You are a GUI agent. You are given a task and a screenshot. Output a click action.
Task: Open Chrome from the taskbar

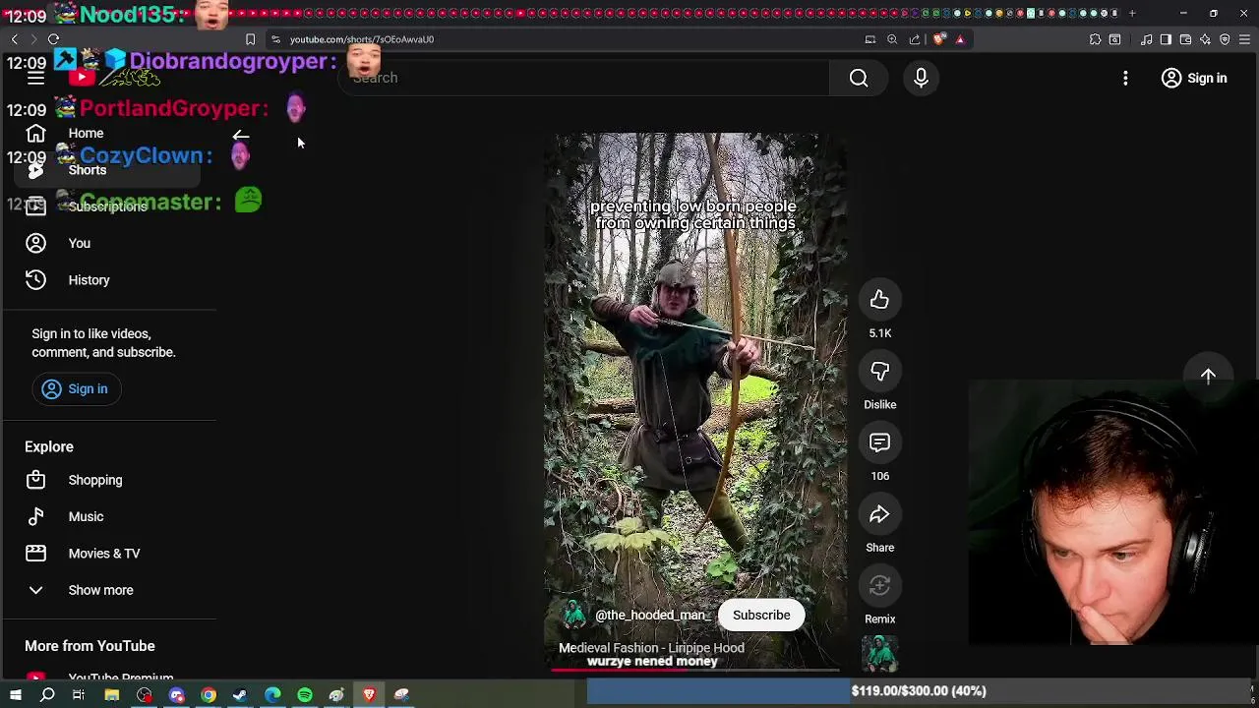coord(209,695)
